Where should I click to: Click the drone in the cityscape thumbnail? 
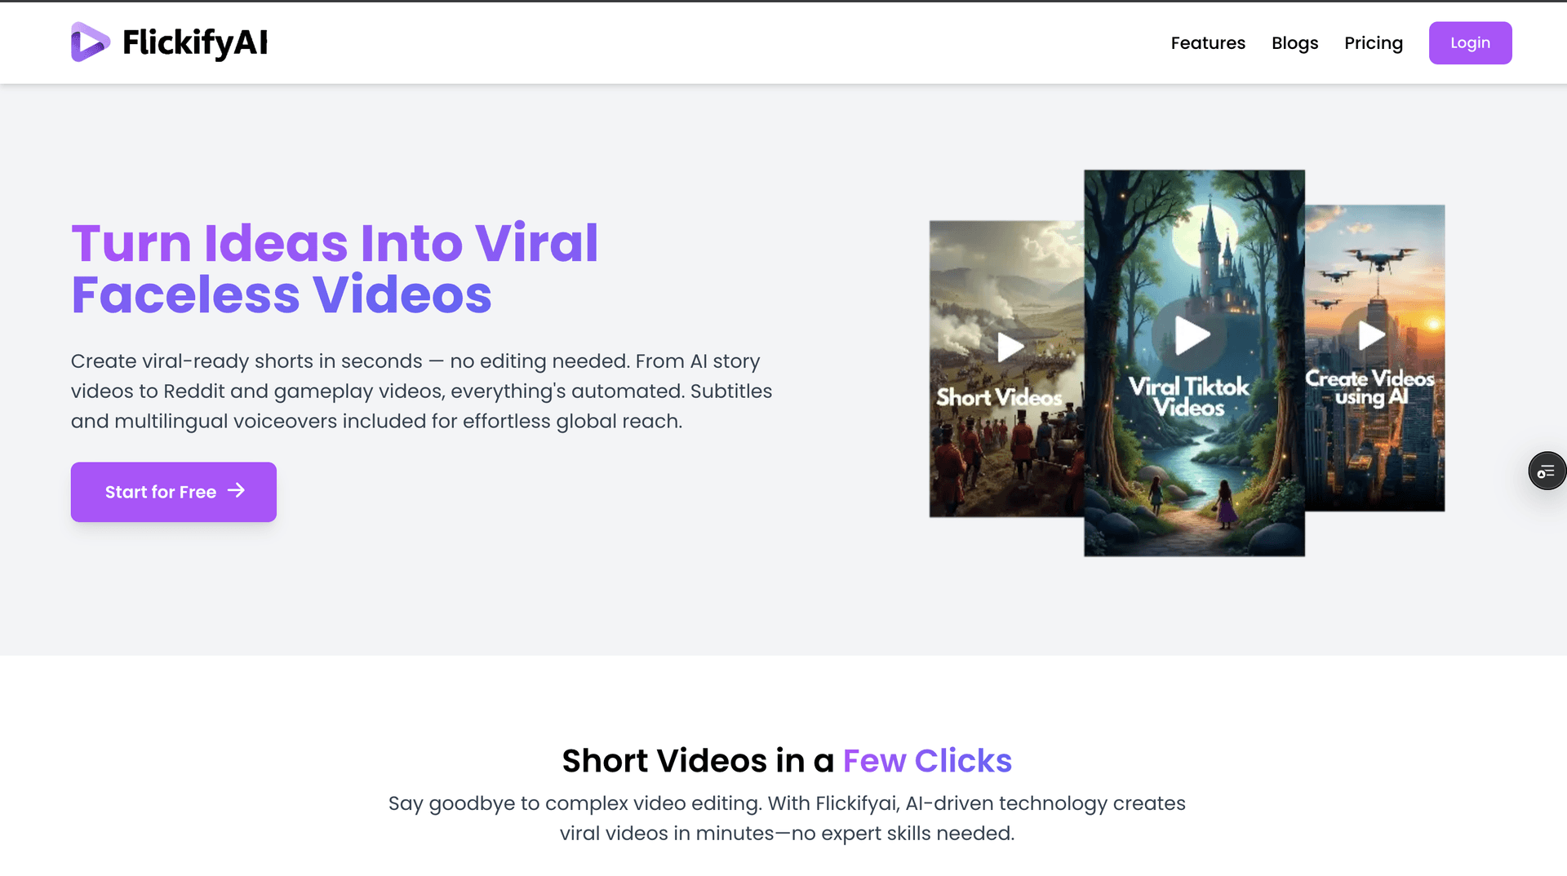(1378, 261)
